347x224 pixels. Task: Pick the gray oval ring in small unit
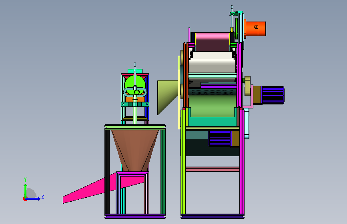coord(135,92)
